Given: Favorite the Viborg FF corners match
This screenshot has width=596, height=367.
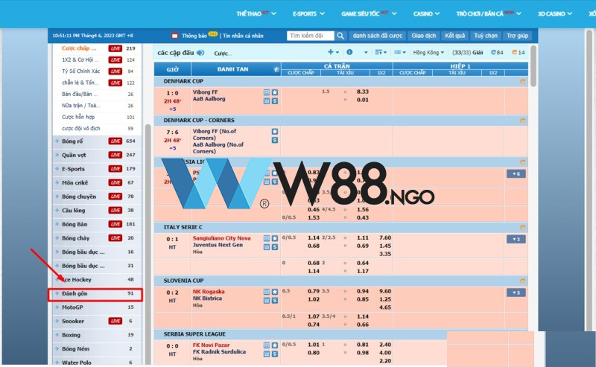Looking at the screenshot, I should pos(275,132).
